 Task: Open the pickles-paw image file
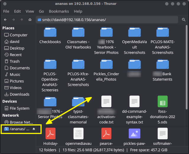pos(134,134)
